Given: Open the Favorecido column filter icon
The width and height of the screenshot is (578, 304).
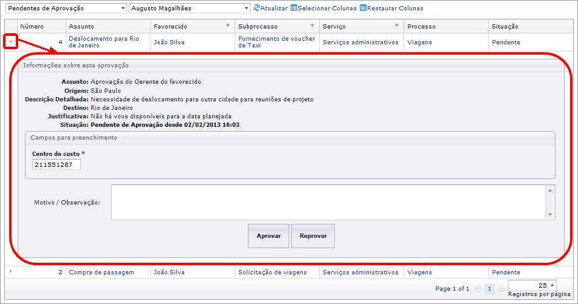Looking at the screenshot, I should coord(228,25).
